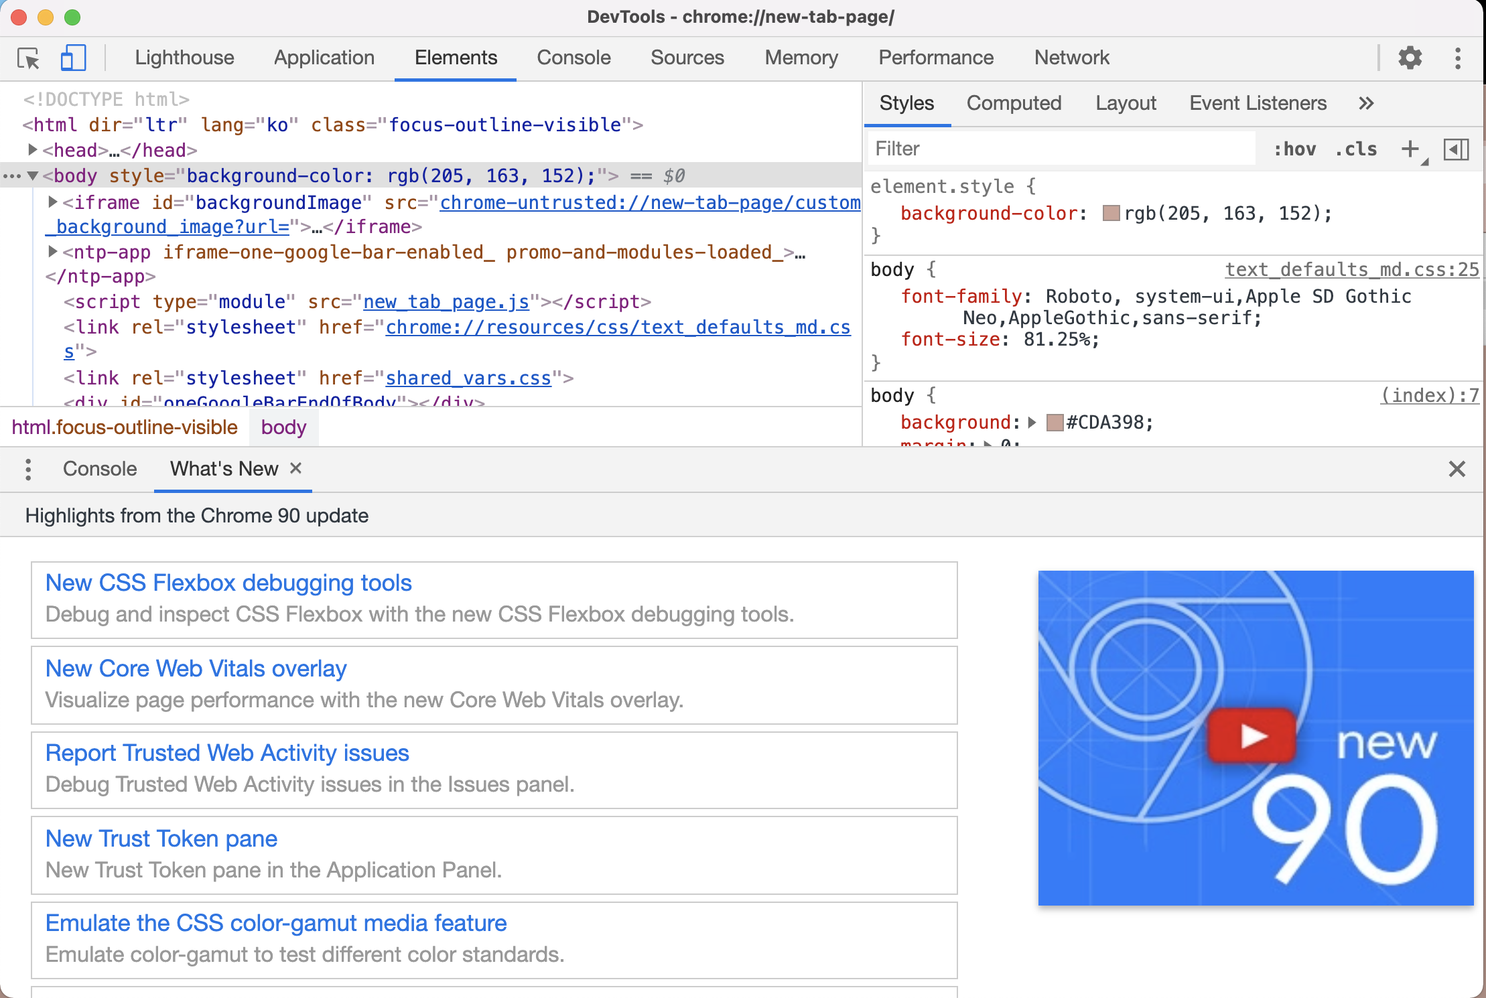Image resolution: width=1486 pixels, height=998 pixels.
Task: Close the bottom drawer panel
Action: 1457,469
